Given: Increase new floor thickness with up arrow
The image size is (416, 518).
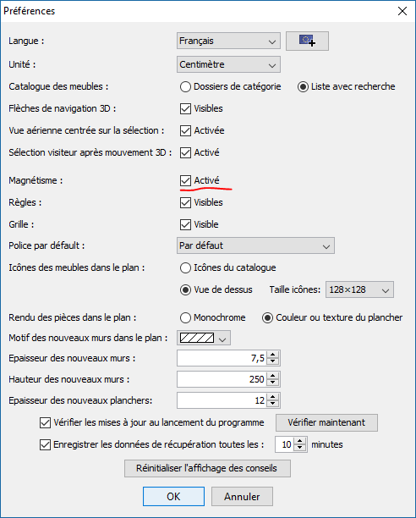Looking at the screenshot, I should [273, 397].
